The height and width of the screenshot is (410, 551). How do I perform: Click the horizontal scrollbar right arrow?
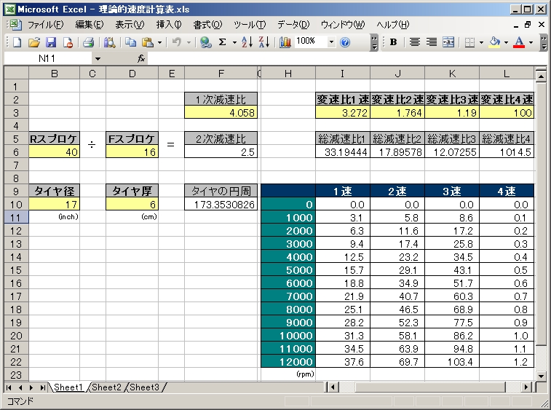pos(526,387)
